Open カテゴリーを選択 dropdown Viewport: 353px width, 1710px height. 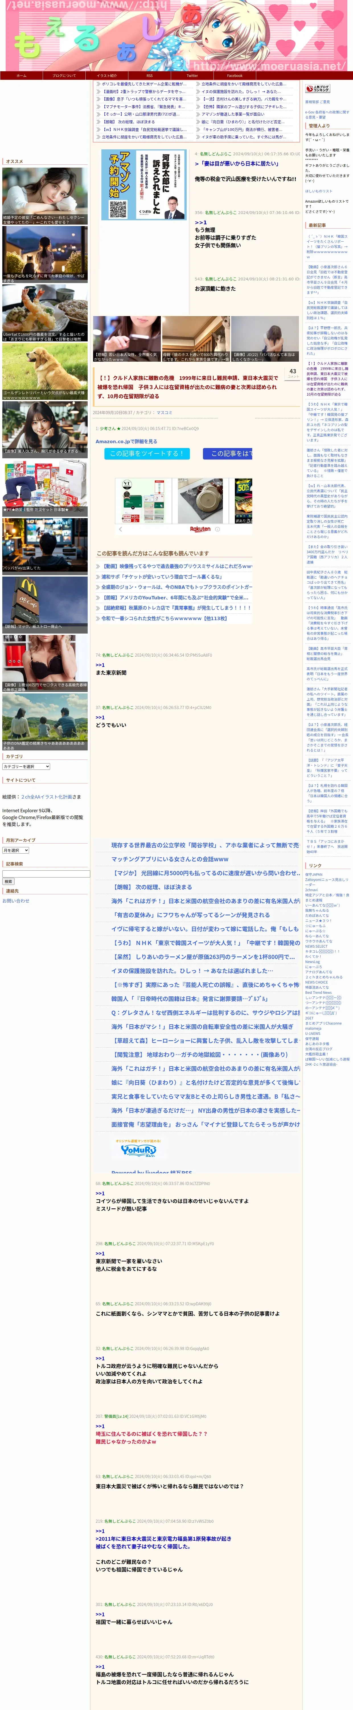(26, 766)
